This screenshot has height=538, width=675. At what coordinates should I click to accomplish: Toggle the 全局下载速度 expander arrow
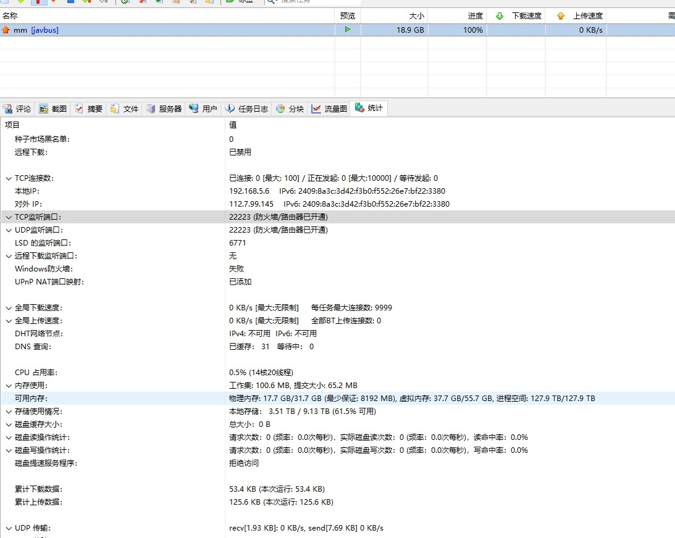(x=9, y=308)
